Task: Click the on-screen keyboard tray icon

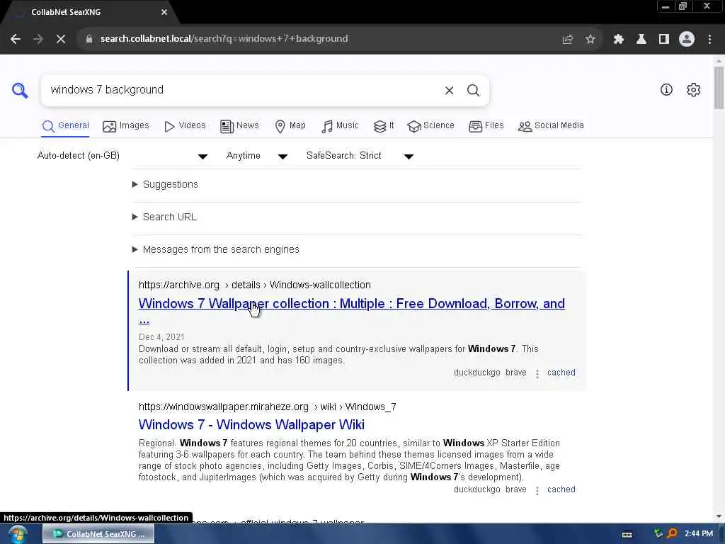Action: click(x=627, y=534)
